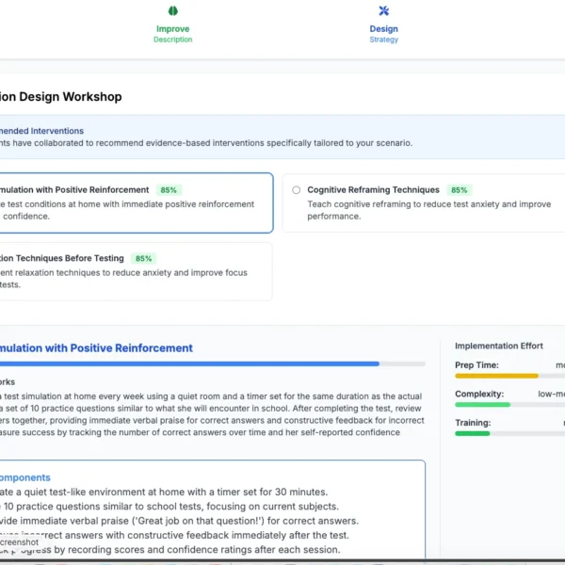Click the 'immediate verbal praise' component line
This screenshot has height=565, width=565.
(180, 521)
